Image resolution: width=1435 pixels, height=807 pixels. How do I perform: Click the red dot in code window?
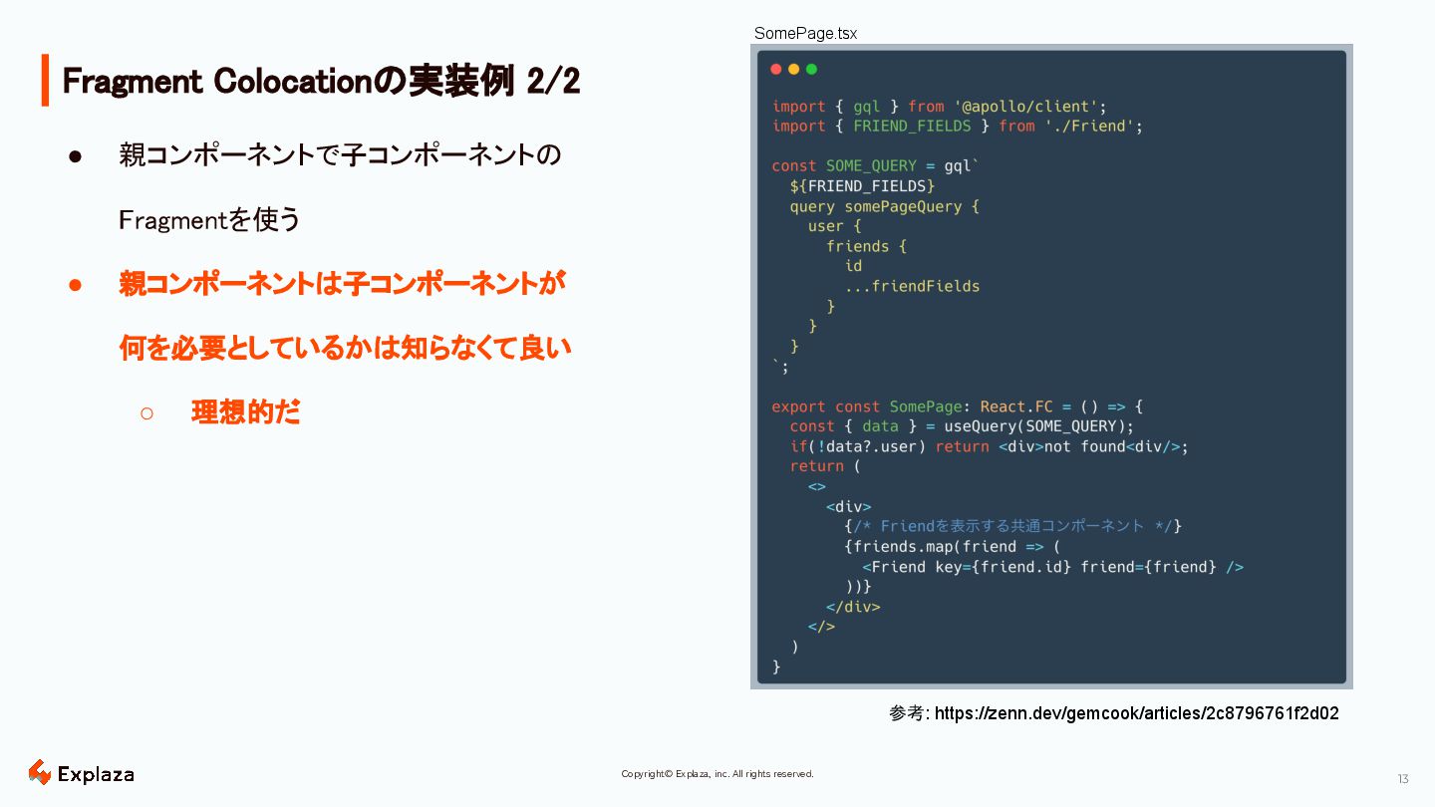coord(776,69)
